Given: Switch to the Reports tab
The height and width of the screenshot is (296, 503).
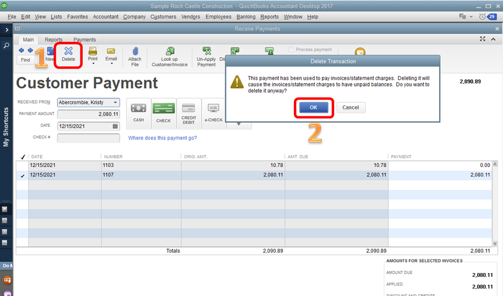Looking at the screenshot, I should tap(53, 40).
